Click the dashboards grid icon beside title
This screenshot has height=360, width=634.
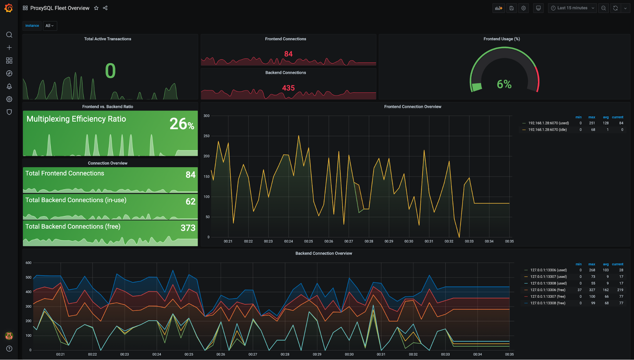pos(25,8)
